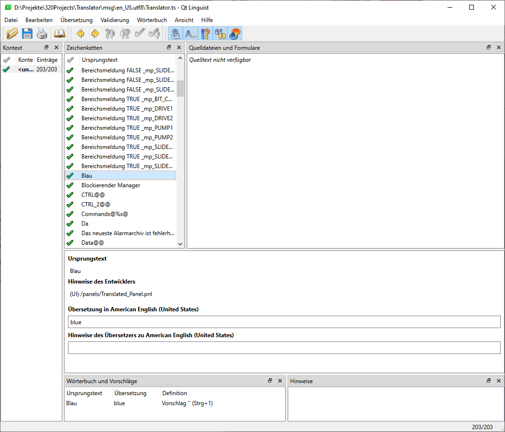
Task: Undock the Kontext panel with its float button
Action: [46, 47]
